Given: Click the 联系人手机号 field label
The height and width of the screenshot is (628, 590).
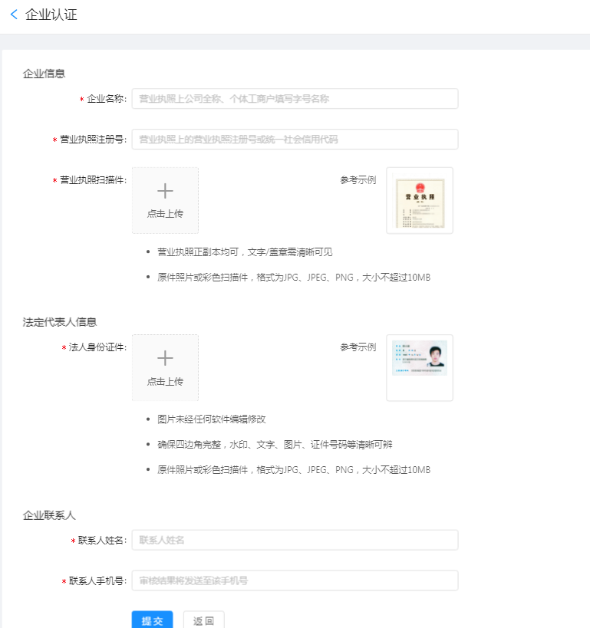Looking at the screenshot, I should (x=97, y=581).
